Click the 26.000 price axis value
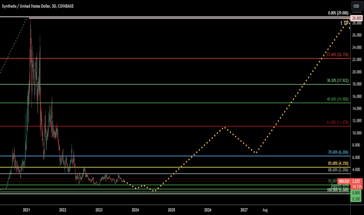Viewport: 364px width, 215px height. click(x=357, y=35)
